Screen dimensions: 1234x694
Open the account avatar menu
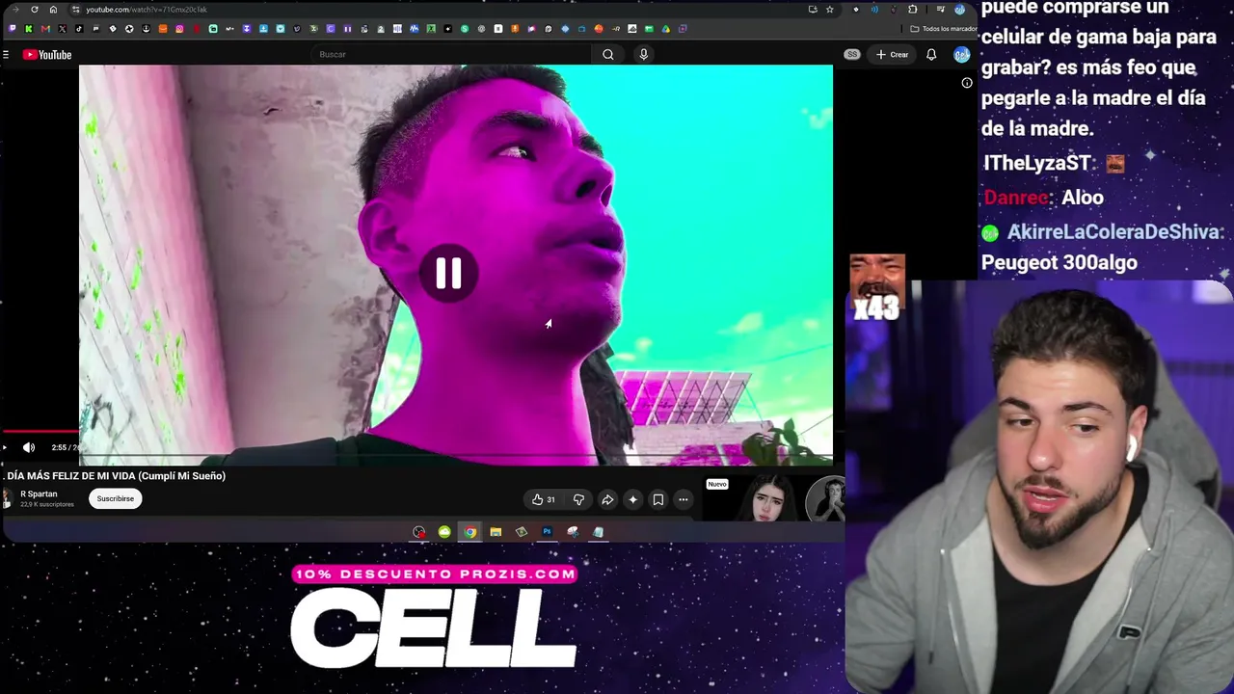(961, 55)
